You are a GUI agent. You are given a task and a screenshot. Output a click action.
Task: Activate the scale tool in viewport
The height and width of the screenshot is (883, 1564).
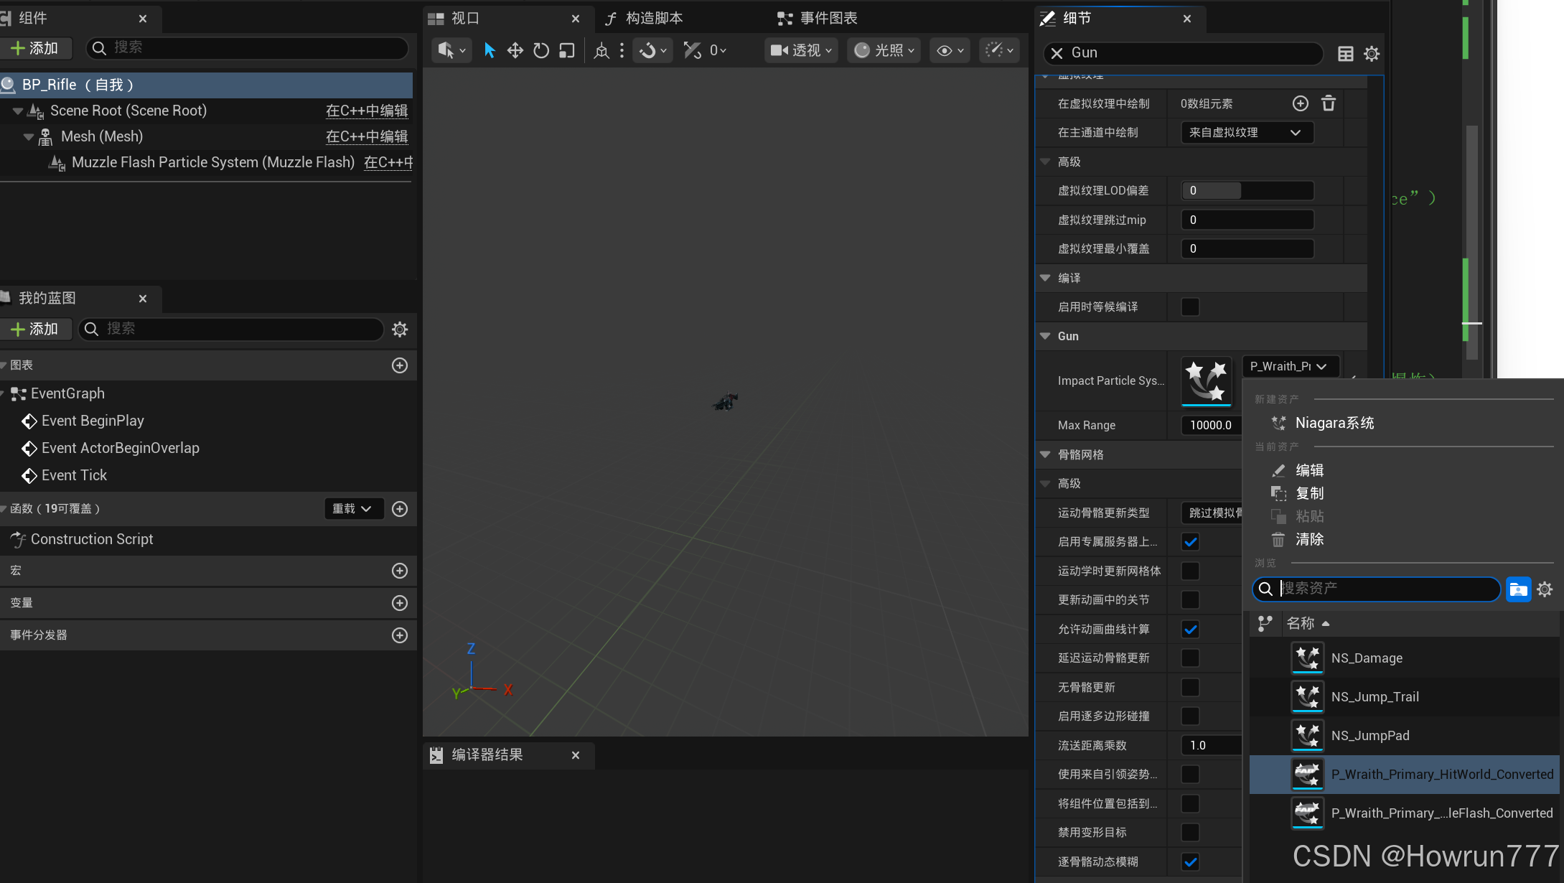[567, 50]
